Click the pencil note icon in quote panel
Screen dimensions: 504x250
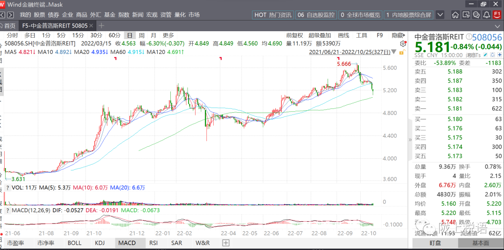click(485, 55)
